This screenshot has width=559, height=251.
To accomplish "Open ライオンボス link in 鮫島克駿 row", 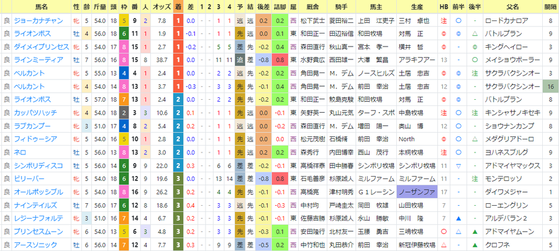I will coord(32,100).
